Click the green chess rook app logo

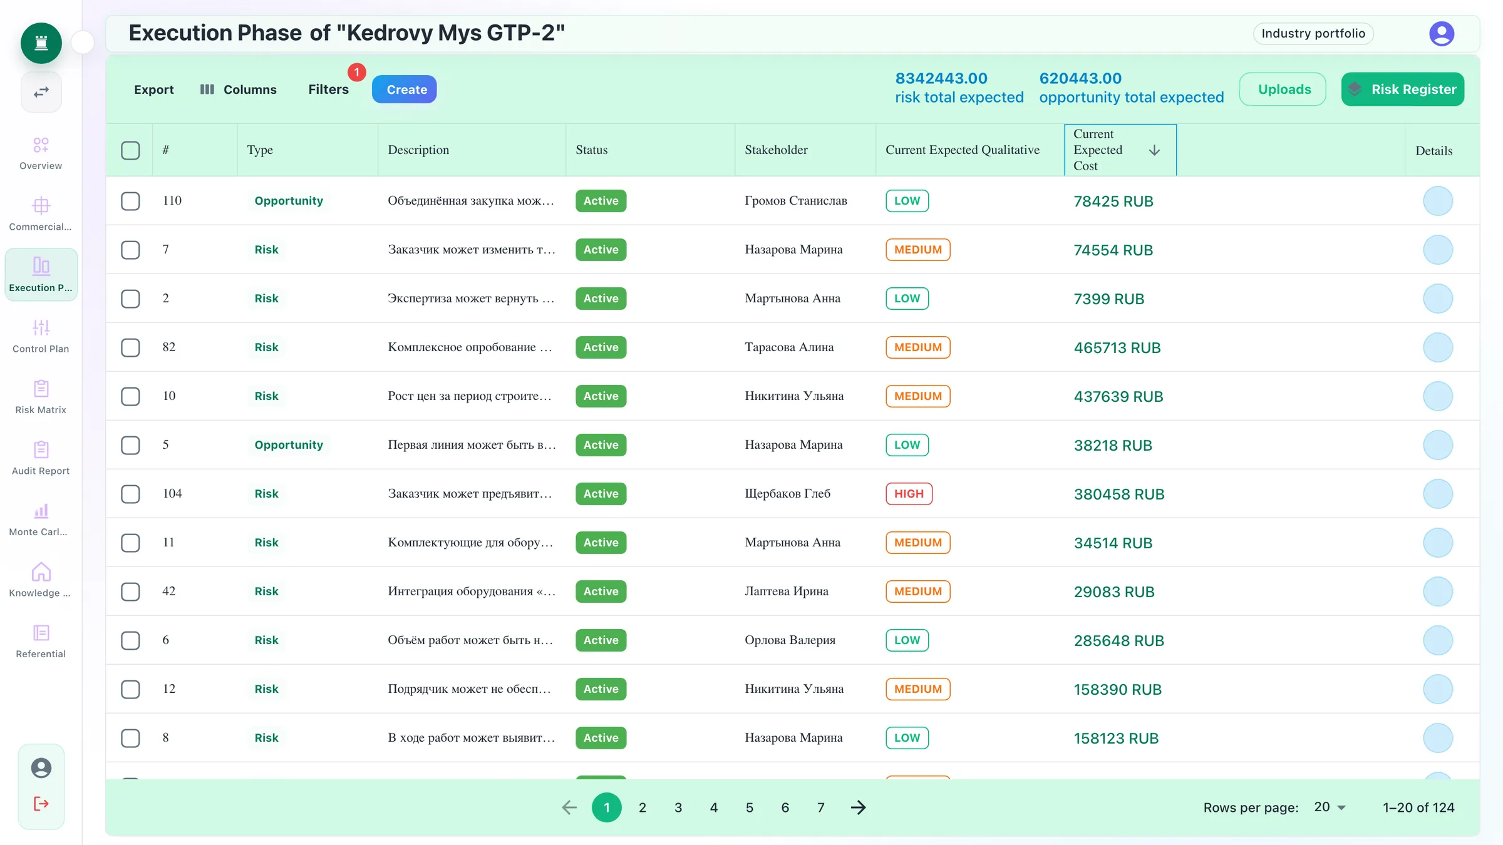coord(41,43)
